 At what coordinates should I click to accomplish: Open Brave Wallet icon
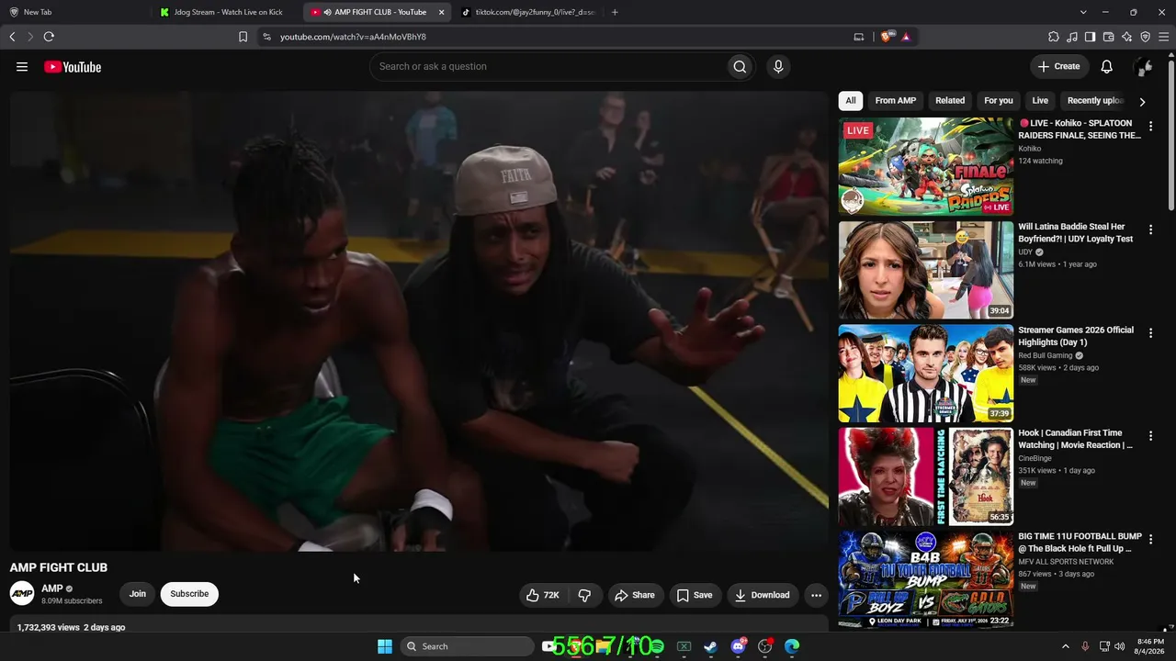tap(1109, 37)
